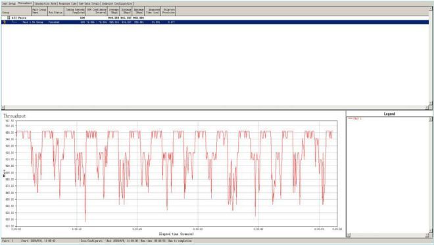Switch to the Throughput tab

click(x=25, y=3)
